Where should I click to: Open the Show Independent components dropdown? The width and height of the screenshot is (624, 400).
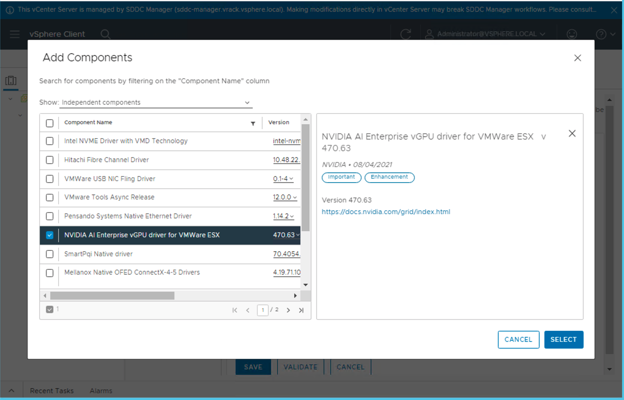click(155, 102)
